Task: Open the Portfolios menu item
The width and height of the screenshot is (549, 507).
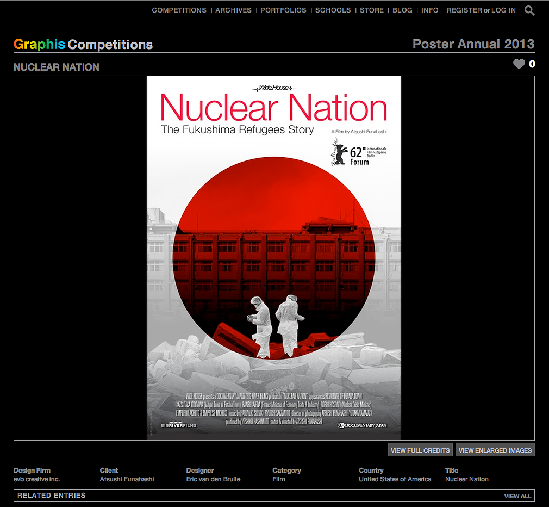Action: (283, 10)
